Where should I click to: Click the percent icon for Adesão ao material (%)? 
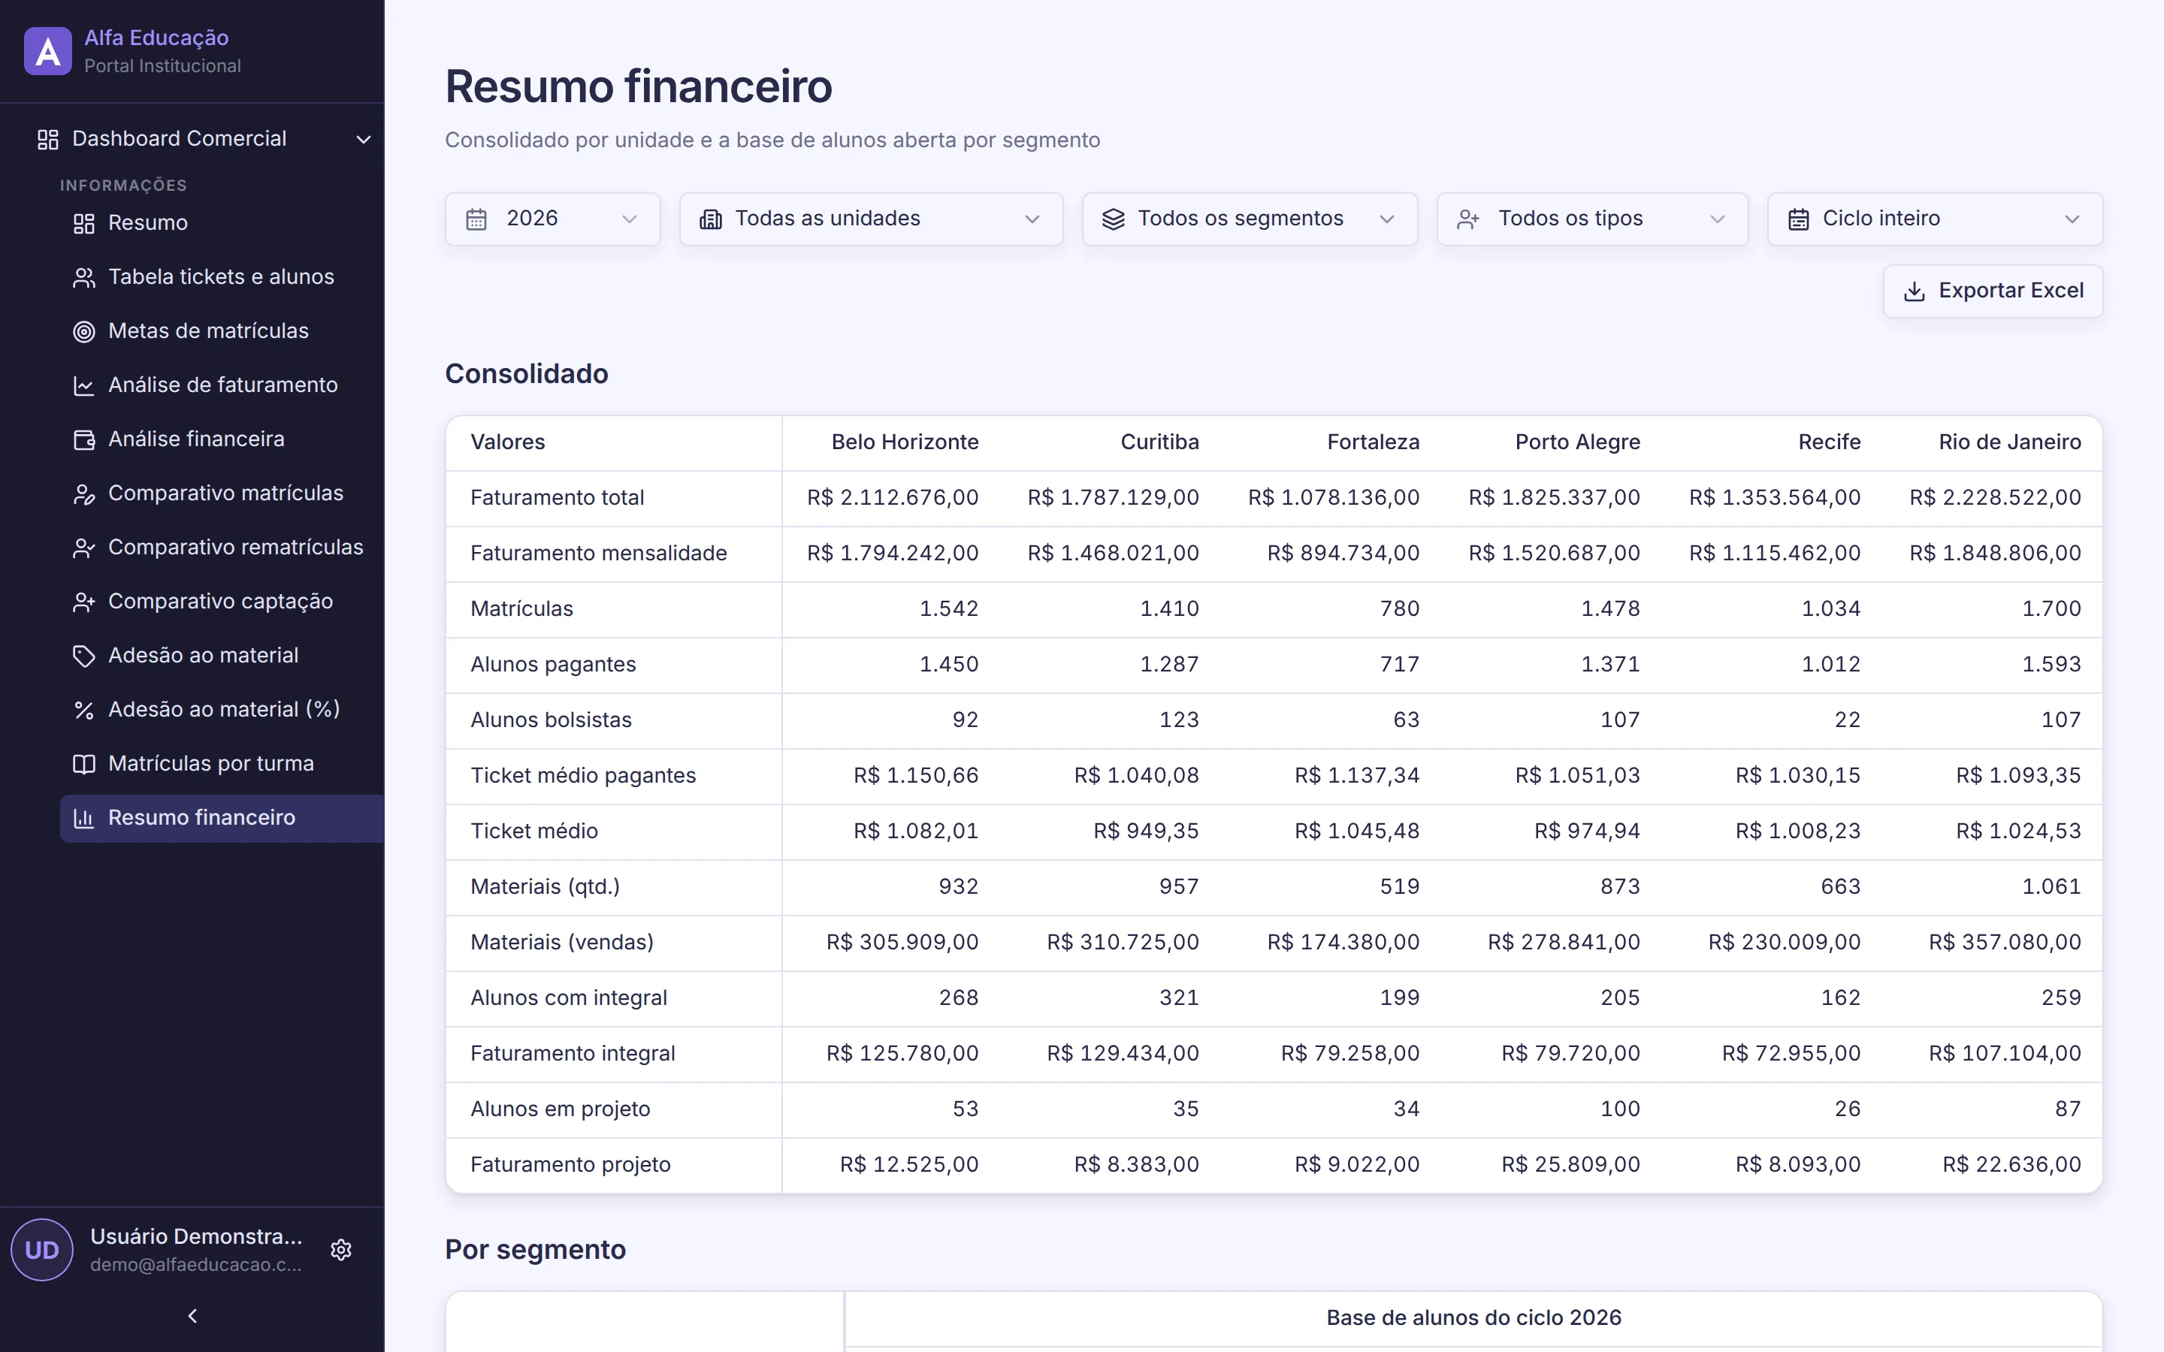click(x=83, y=710)
